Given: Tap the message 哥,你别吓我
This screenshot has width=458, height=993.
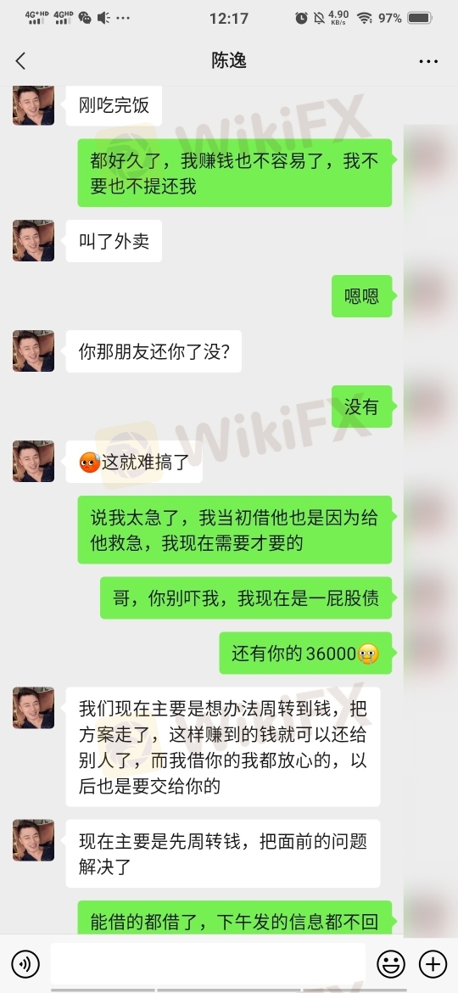Looking at the screenshot, I should 246,597.
